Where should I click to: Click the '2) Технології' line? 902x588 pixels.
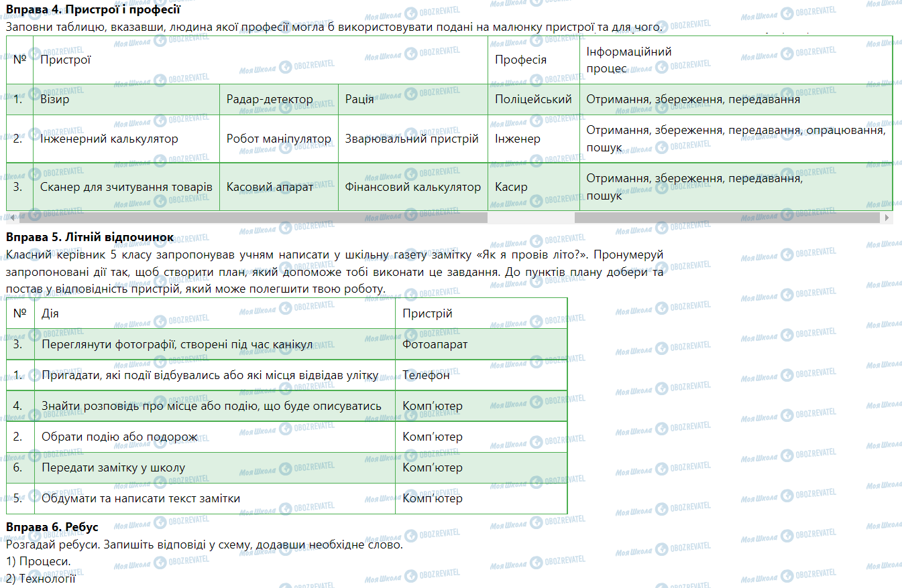(x=40, y=578)
